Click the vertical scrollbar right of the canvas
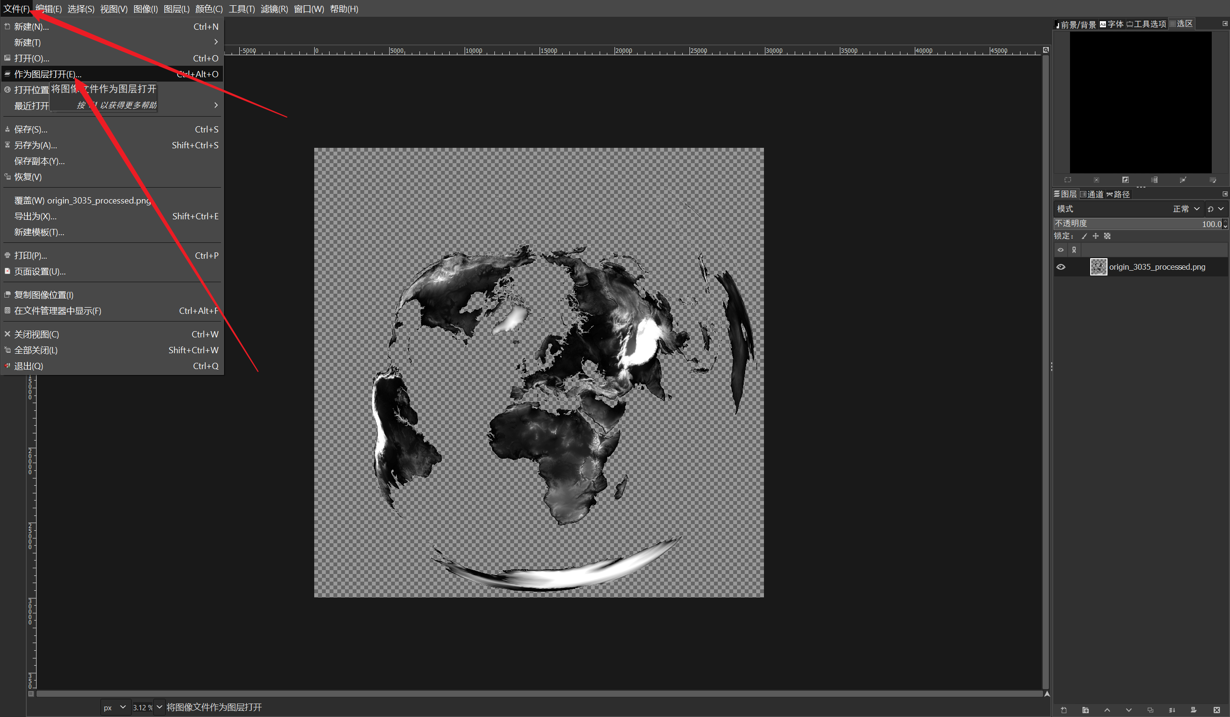The width and height of the screenshot is (1230, 717). [1046, 371]
